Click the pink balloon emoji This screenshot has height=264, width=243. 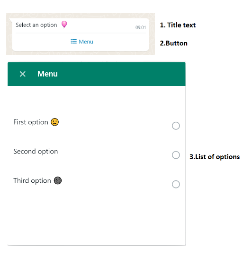(x=64, y=25)
